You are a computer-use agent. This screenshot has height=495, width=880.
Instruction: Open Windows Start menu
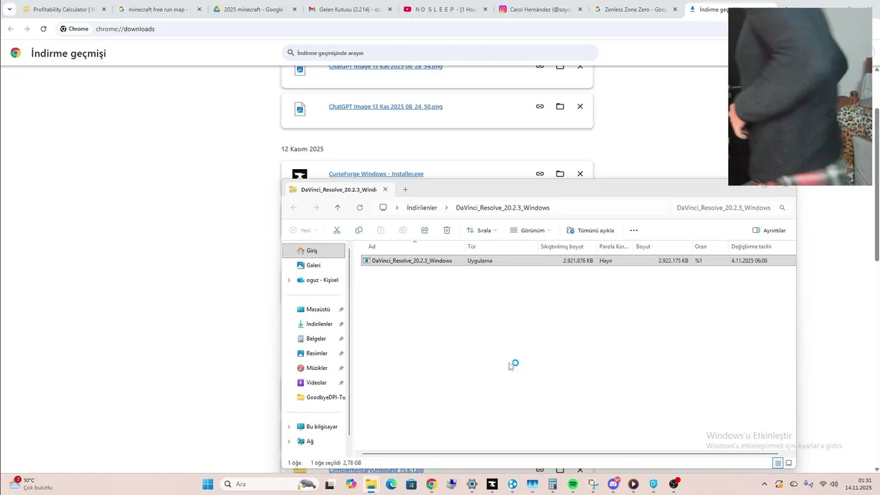208,484
